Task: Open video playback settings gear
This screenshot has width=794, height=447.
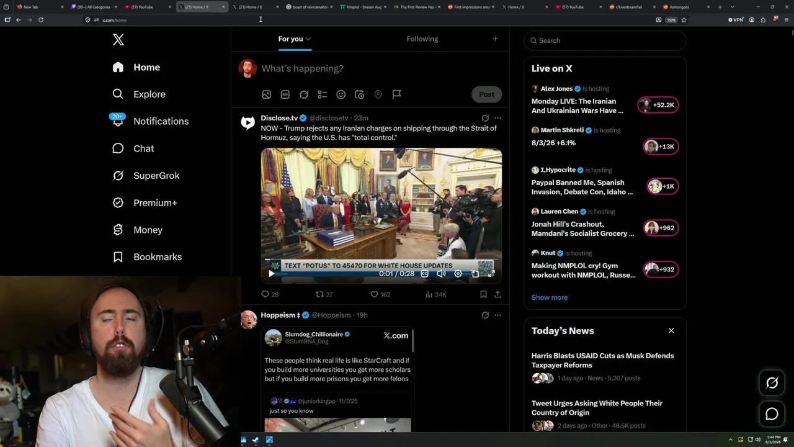Action: (458, 274)
